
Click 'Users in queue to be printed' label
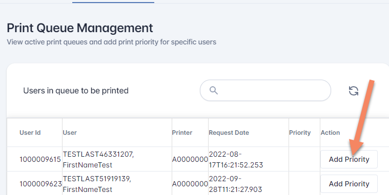click(76, 91)
